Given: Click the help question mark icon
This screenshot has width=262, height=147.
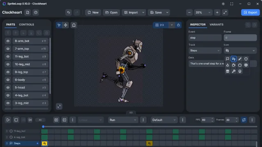Looking at the screenshot, I should click(36, 12).
